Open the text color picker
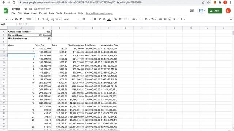Viewport: 234px width, 131px height. click(x=109, y=19)
